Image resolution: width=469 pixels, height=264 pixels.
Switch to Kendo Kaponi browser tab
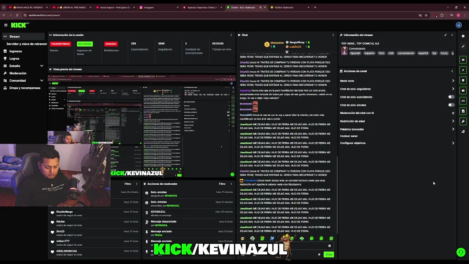pos(115,7)
